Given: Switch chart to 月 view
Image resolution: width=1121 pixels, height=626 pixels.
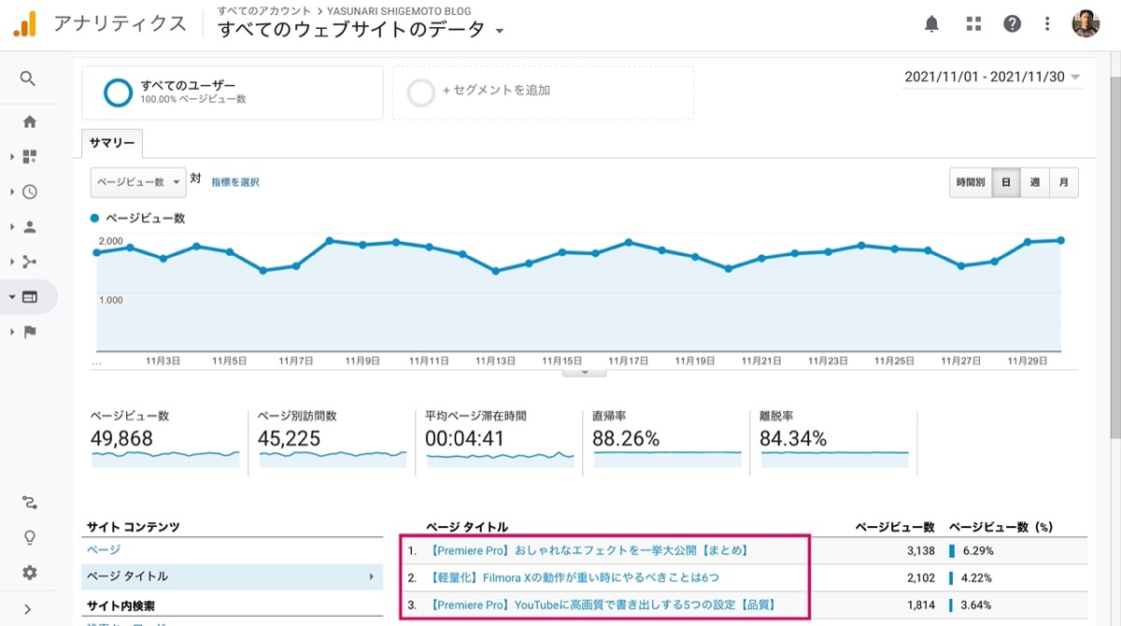Looking at the screenshot, I should coord(1064,183).
